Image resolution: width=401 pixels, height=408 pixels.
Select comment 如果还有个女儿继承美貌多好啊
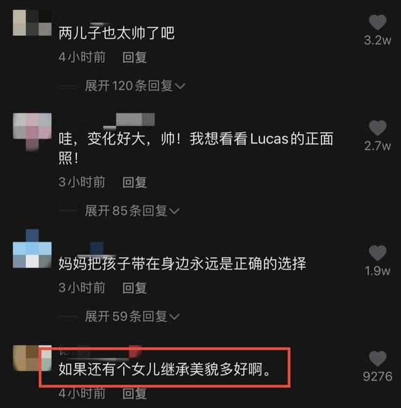tap(165, 369)
